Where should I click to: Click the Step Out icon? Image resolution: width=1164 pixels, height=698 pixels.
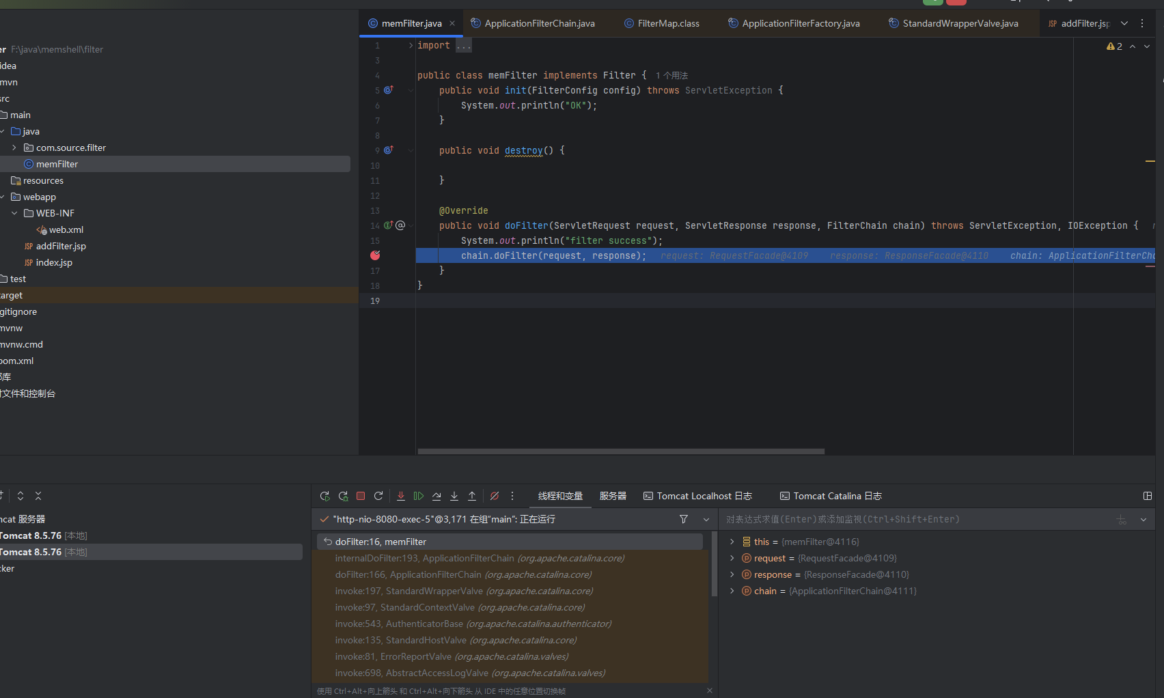(x=472, y=496)
